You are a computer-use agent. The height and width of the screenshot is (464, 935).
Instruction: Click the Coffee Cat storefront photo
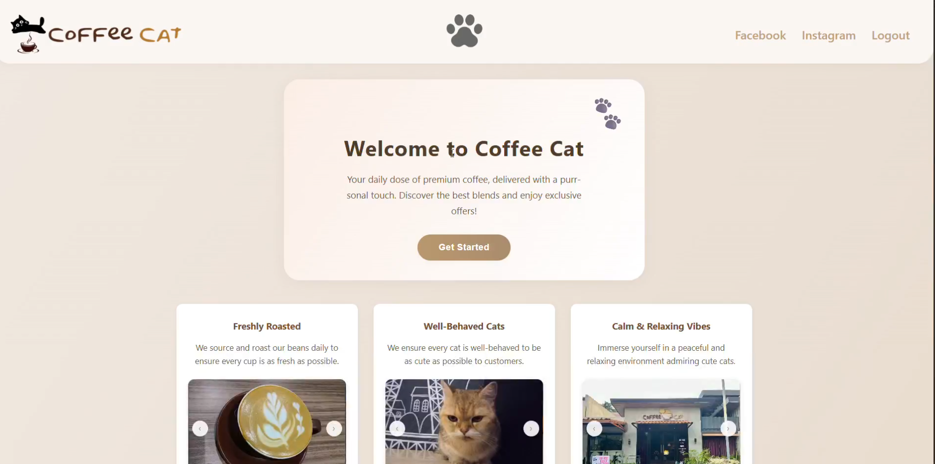tap(661, 421)
